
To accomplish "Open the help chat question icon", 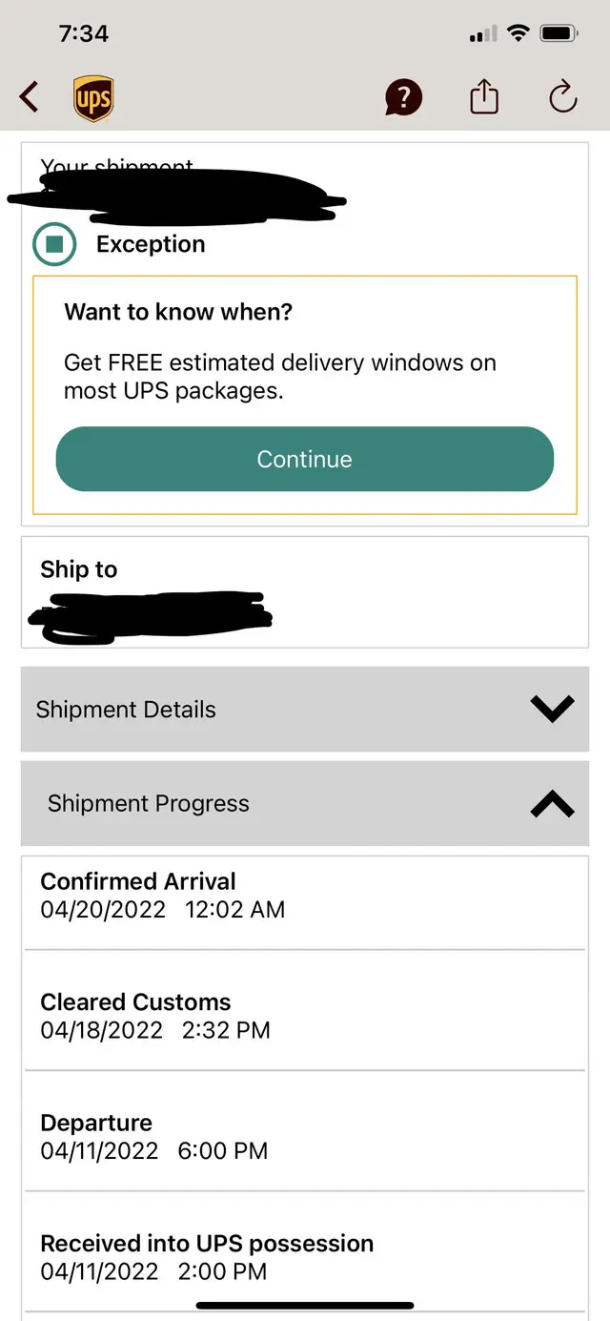I will pos(403,97).
